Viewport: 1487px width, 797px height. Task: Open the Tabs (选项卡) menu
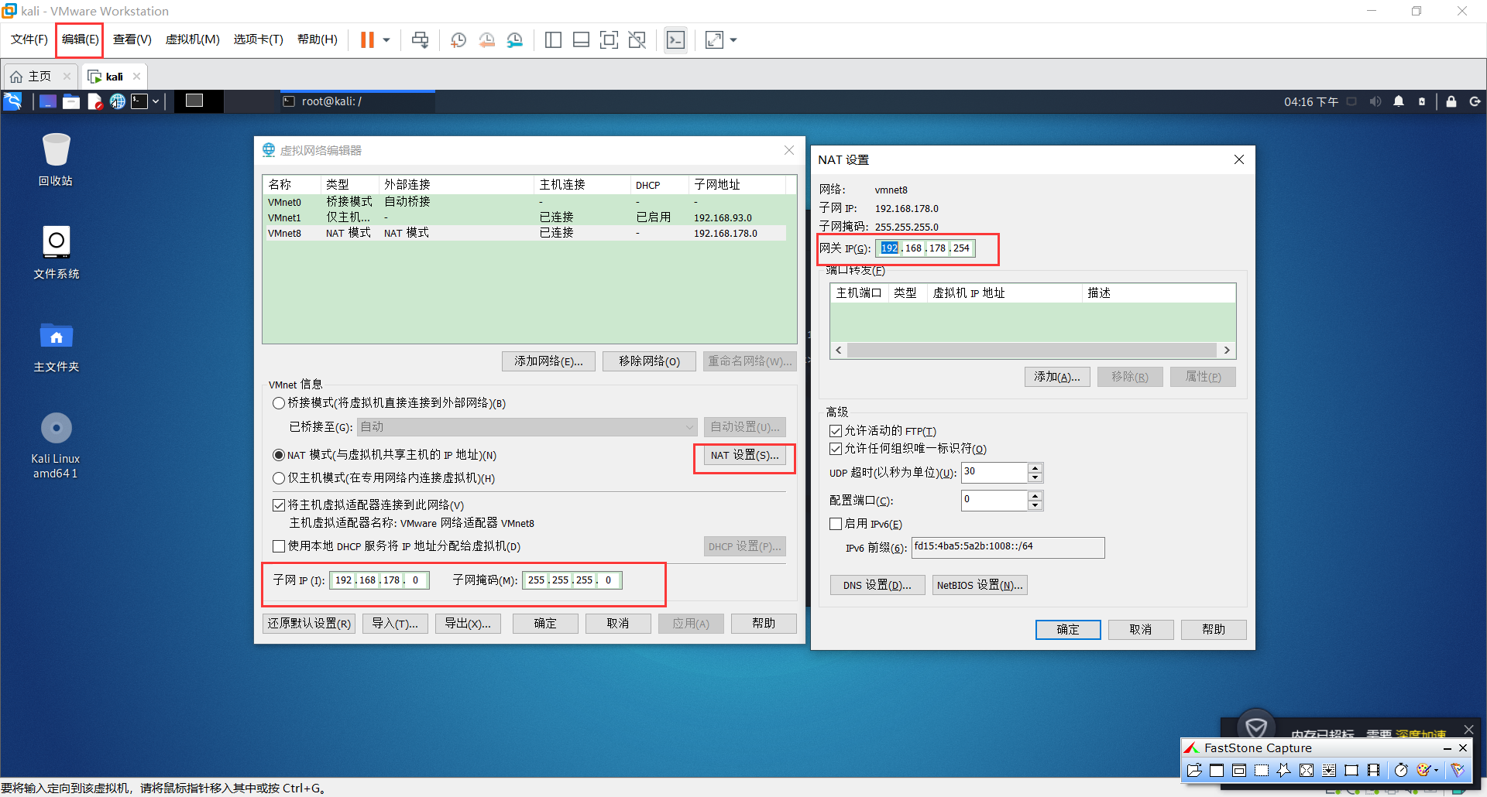pos(258,39)
